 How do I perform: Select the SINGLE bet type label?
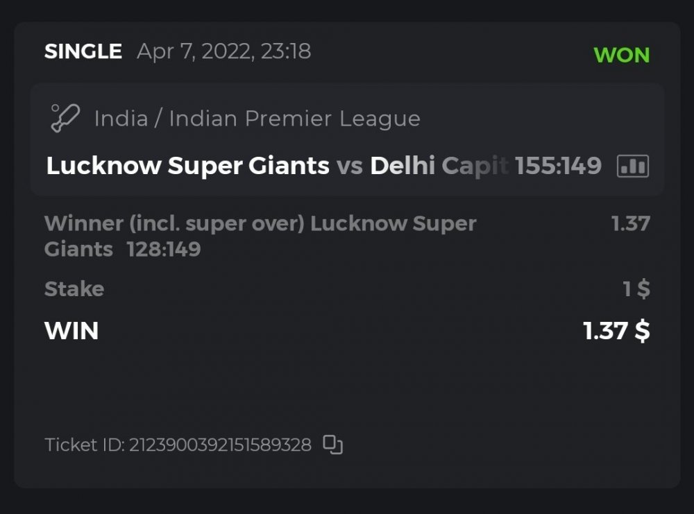(83, 51)
